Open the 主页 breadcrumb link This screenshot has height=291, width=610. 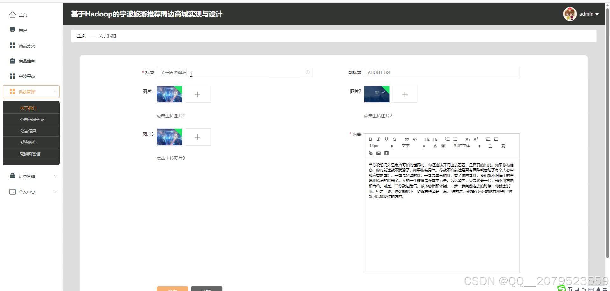coord(81,36)
